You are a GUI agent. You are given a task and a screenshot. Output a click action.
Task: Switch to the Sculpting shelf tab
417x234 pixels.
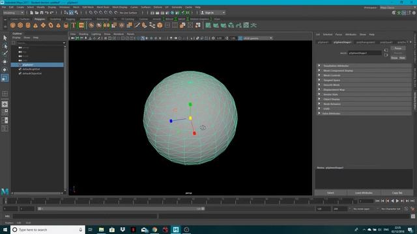point(55,19)
